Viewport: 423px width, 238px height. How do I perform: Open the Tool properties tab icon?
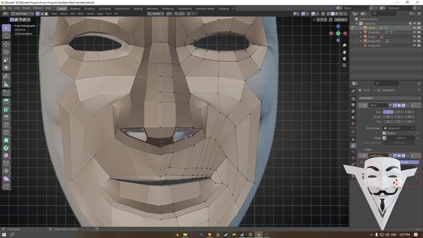pyautogui.click(x=353, y=91)
